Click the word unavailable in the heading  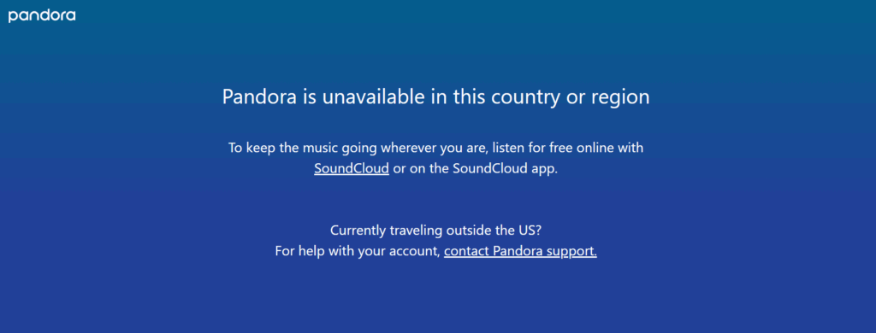373,97
